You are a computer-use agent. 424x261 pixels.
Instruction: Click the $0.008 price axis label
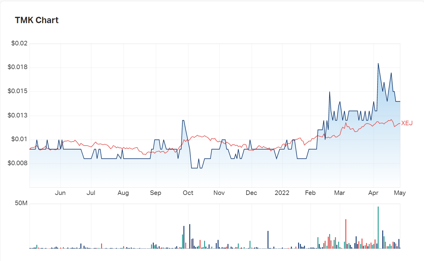[x=17, y=163]
